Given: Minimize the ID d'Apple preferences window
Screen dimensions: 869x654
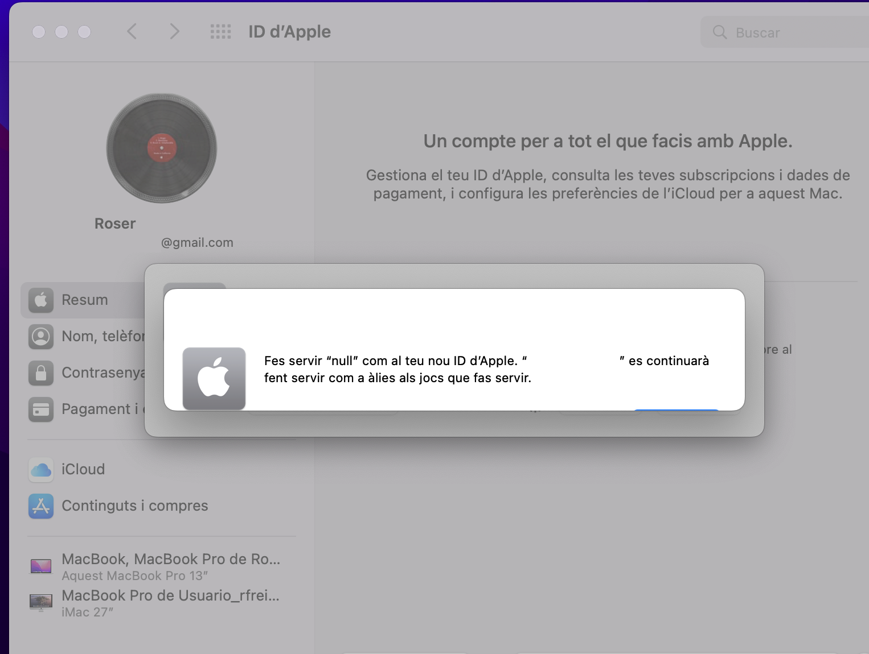Looking at the screenshot, I should click(62, 32).
